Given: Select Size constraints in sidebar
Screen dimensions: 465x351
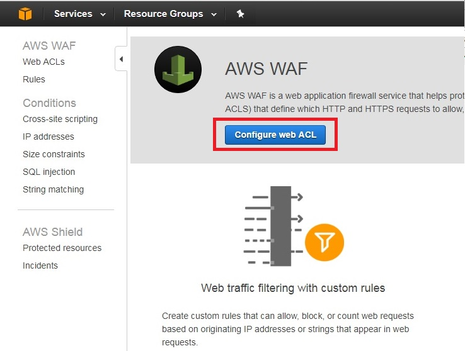Looking at the screenshot, I should [x=54, y=154].
